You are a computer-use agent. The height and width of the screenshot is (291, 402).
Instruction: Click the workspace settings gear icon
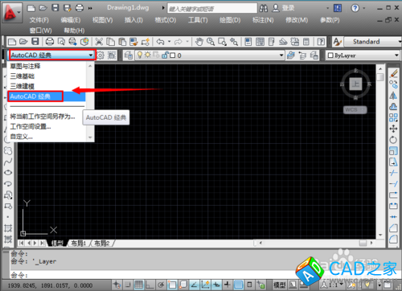[100, 55]
